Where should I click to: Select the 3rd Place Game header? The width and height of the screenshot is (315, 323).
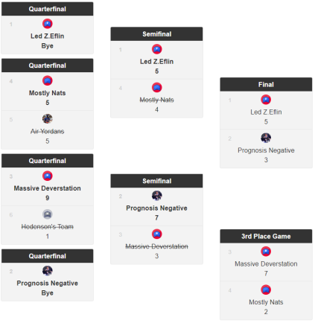click(266, 236)
